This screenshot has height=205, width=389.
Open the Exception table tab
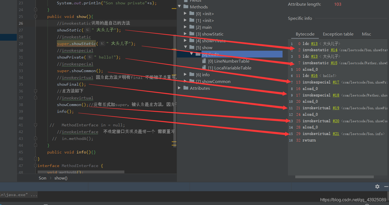(338, 34)
